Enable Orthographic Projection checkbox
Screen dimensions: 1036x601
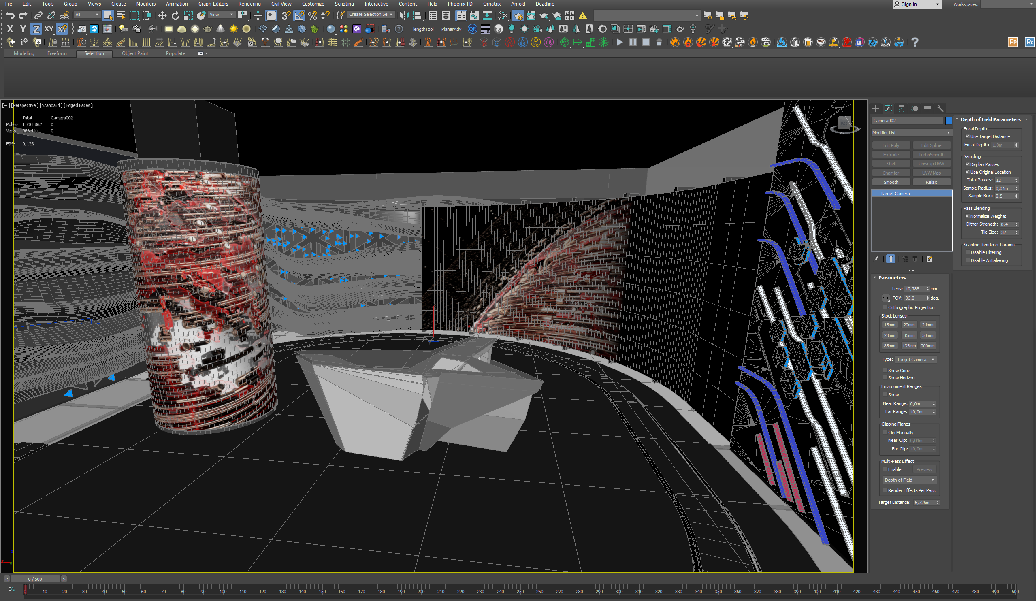[x=885, y=307]
